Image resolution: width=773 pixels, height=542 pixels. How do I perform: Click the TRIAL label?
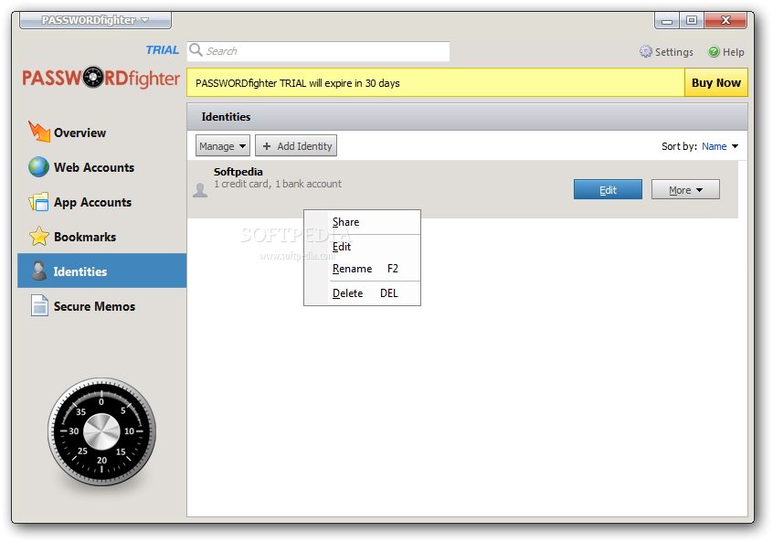pyautogui.click(x=163, y=50)
